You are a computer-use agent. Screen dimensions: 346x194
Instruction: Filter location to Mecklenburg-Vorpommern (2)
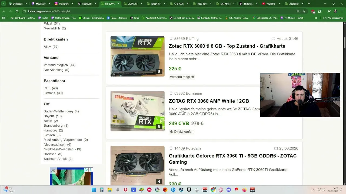point(66,140)
